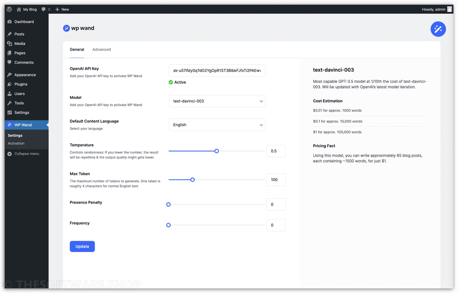This screenshot has width=458, height=293.
Task: Click the My Blog site link
Action: click(30, 9)
